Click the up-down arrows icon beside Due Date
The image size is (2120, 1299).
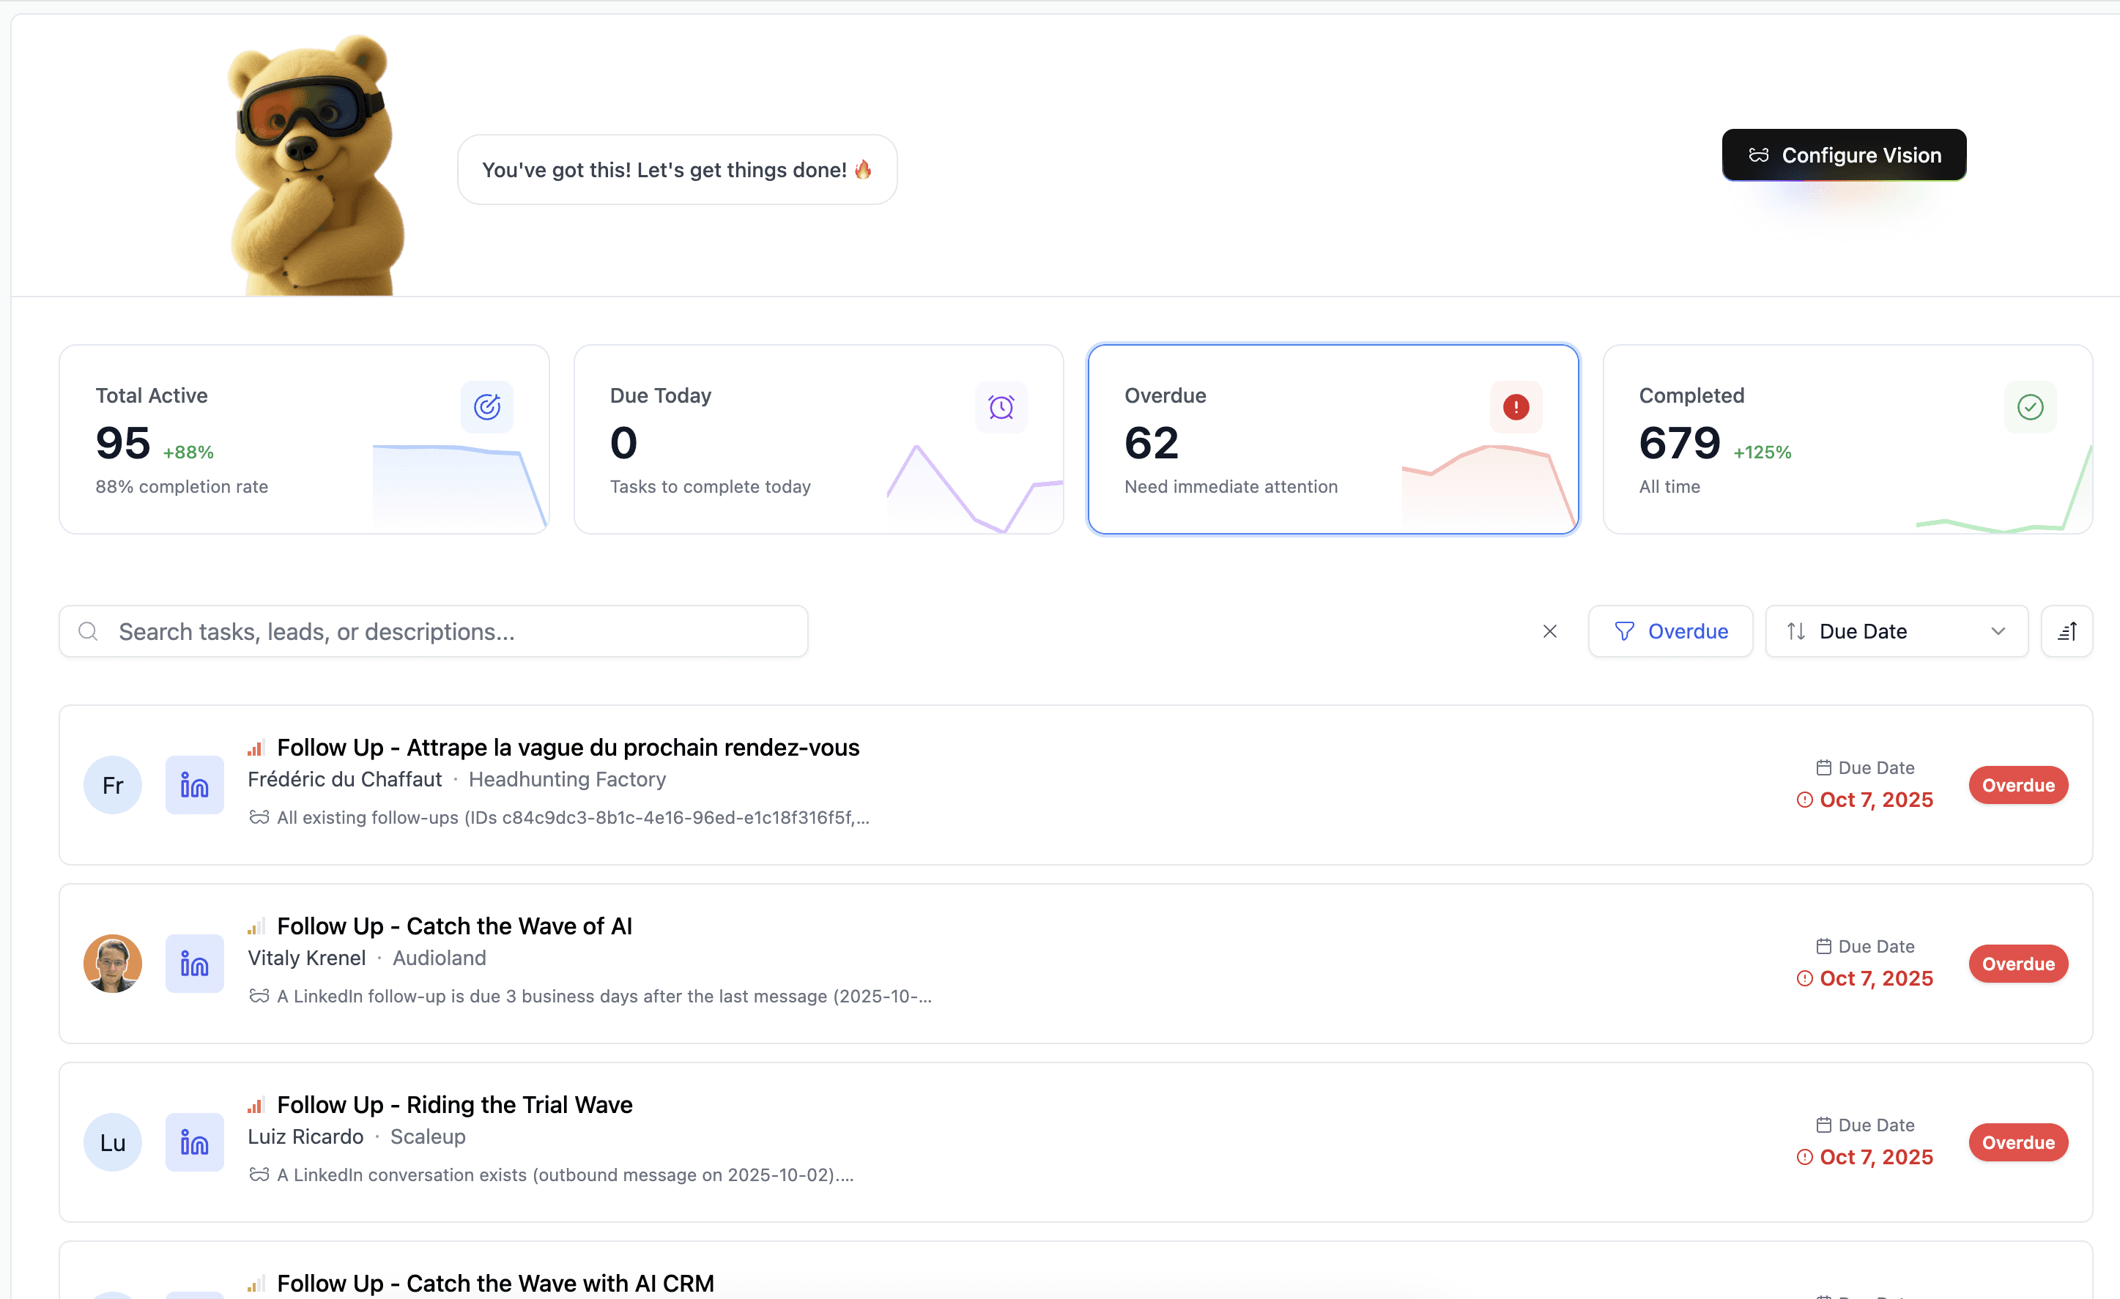pos(1795,631)
